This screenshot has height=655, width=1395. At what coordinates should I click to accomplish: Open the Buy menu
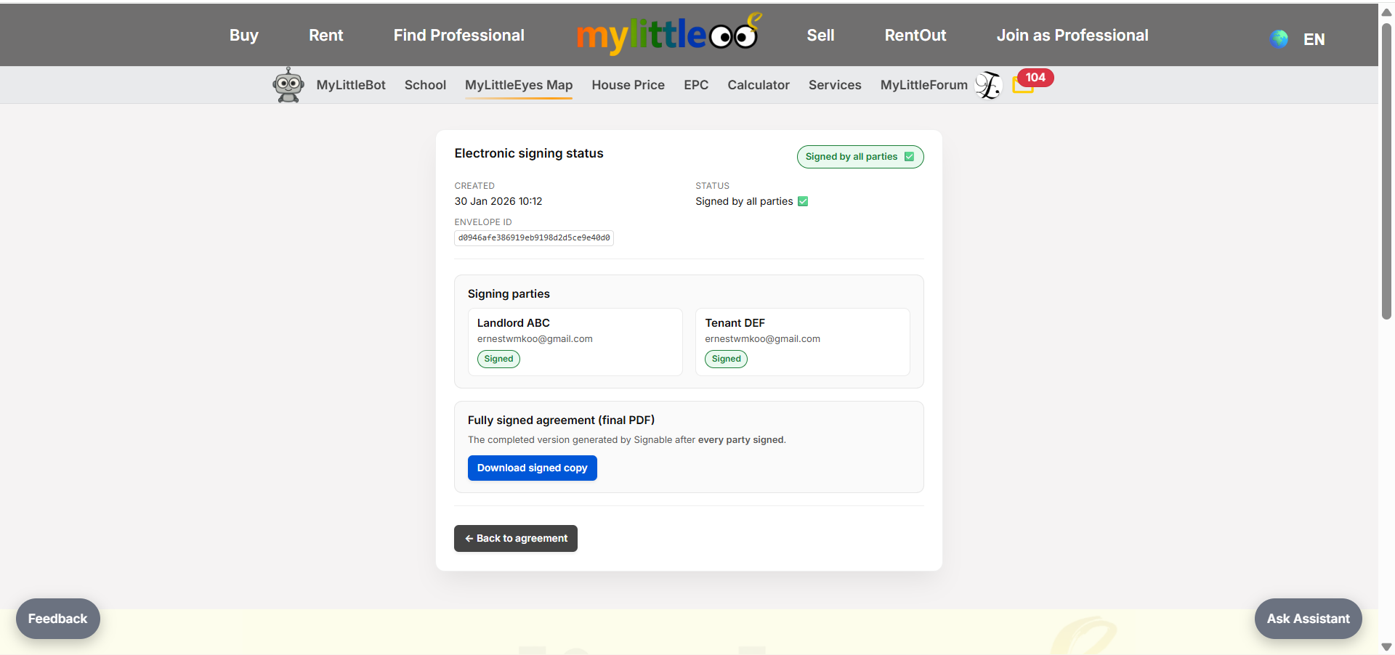[x=243, y=36]
